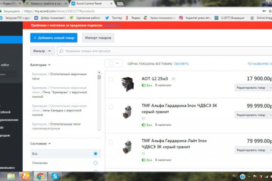This screenshot has width=272, height=181.
Task: Open a new browser tab
Action: click(x=120, y=4)
